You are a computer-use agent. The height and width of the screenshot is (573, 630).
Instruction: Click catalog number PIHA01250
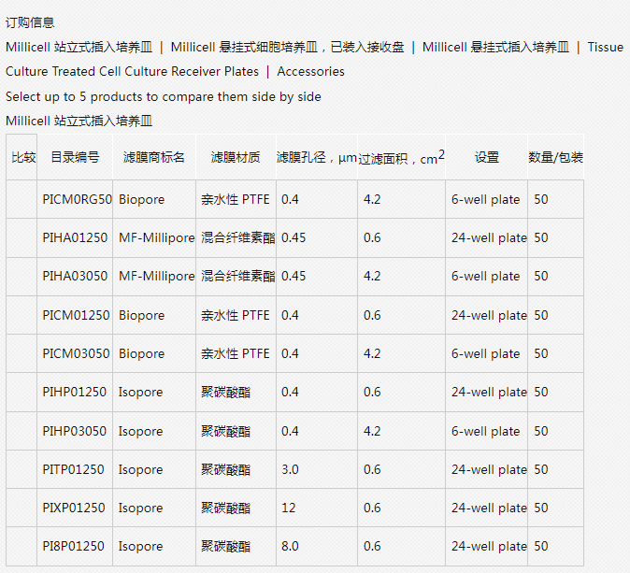[75, 237]
